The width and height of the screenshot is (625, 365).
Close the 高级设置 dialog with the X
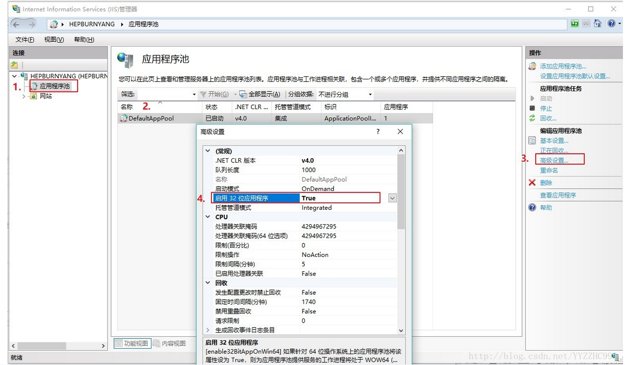[400, 132]
